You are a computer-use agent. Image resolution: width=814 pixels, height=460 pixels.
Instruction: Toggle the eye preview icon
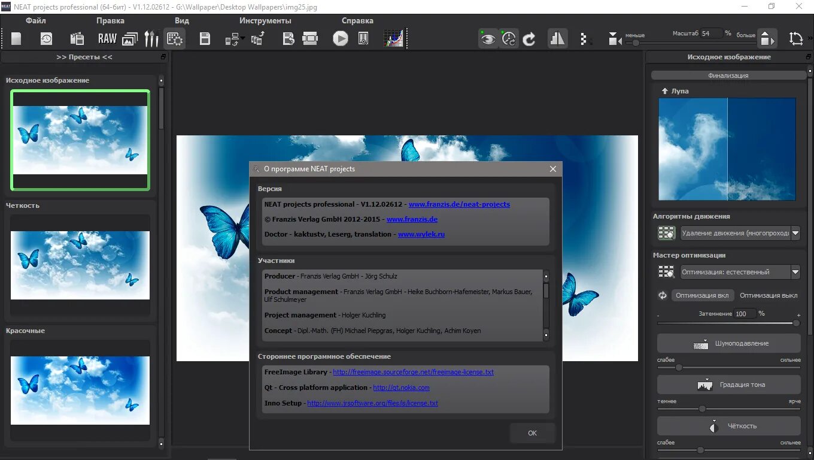point(488,39)
